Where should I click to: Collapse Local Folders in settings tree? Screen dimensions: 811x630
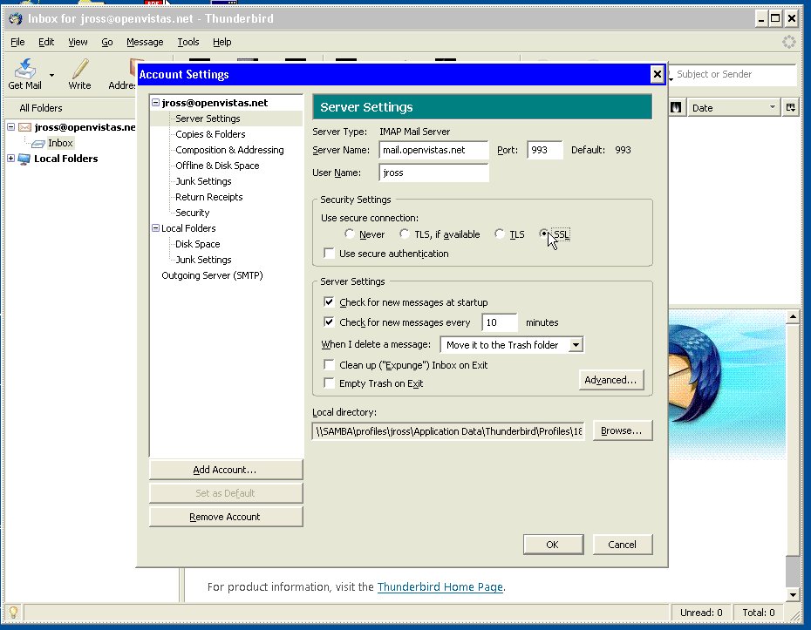click(155, 228)
